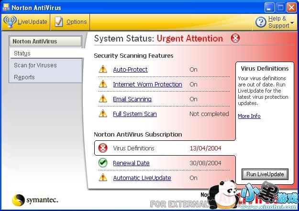Click the Urgent Attention status text
The width and height of the screenshot is (299, 211).
coord(190,39)
